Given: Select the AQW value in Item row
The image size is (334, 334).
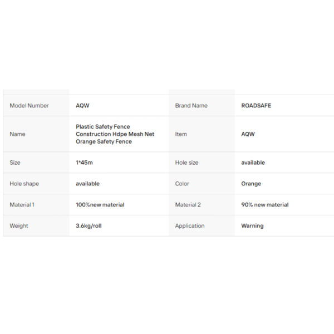Looking at the screenshot, I should click(248, 134).
